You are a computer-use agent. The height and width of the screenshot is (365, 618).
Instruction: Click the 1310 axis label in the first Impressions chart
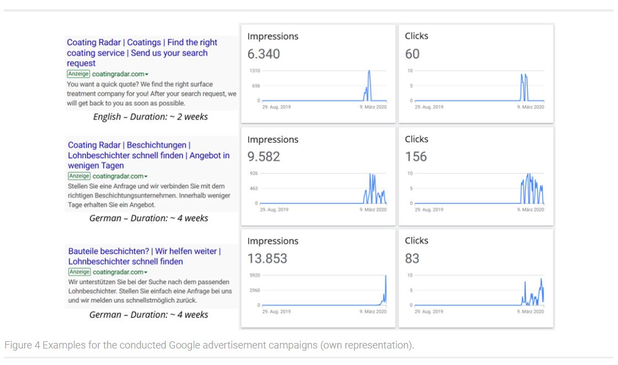(255, 71)
